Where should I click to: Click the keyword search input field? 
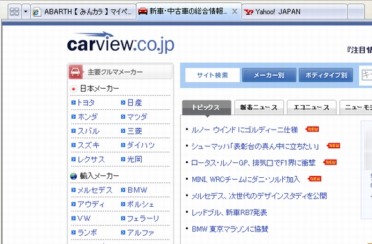(366, 75)
